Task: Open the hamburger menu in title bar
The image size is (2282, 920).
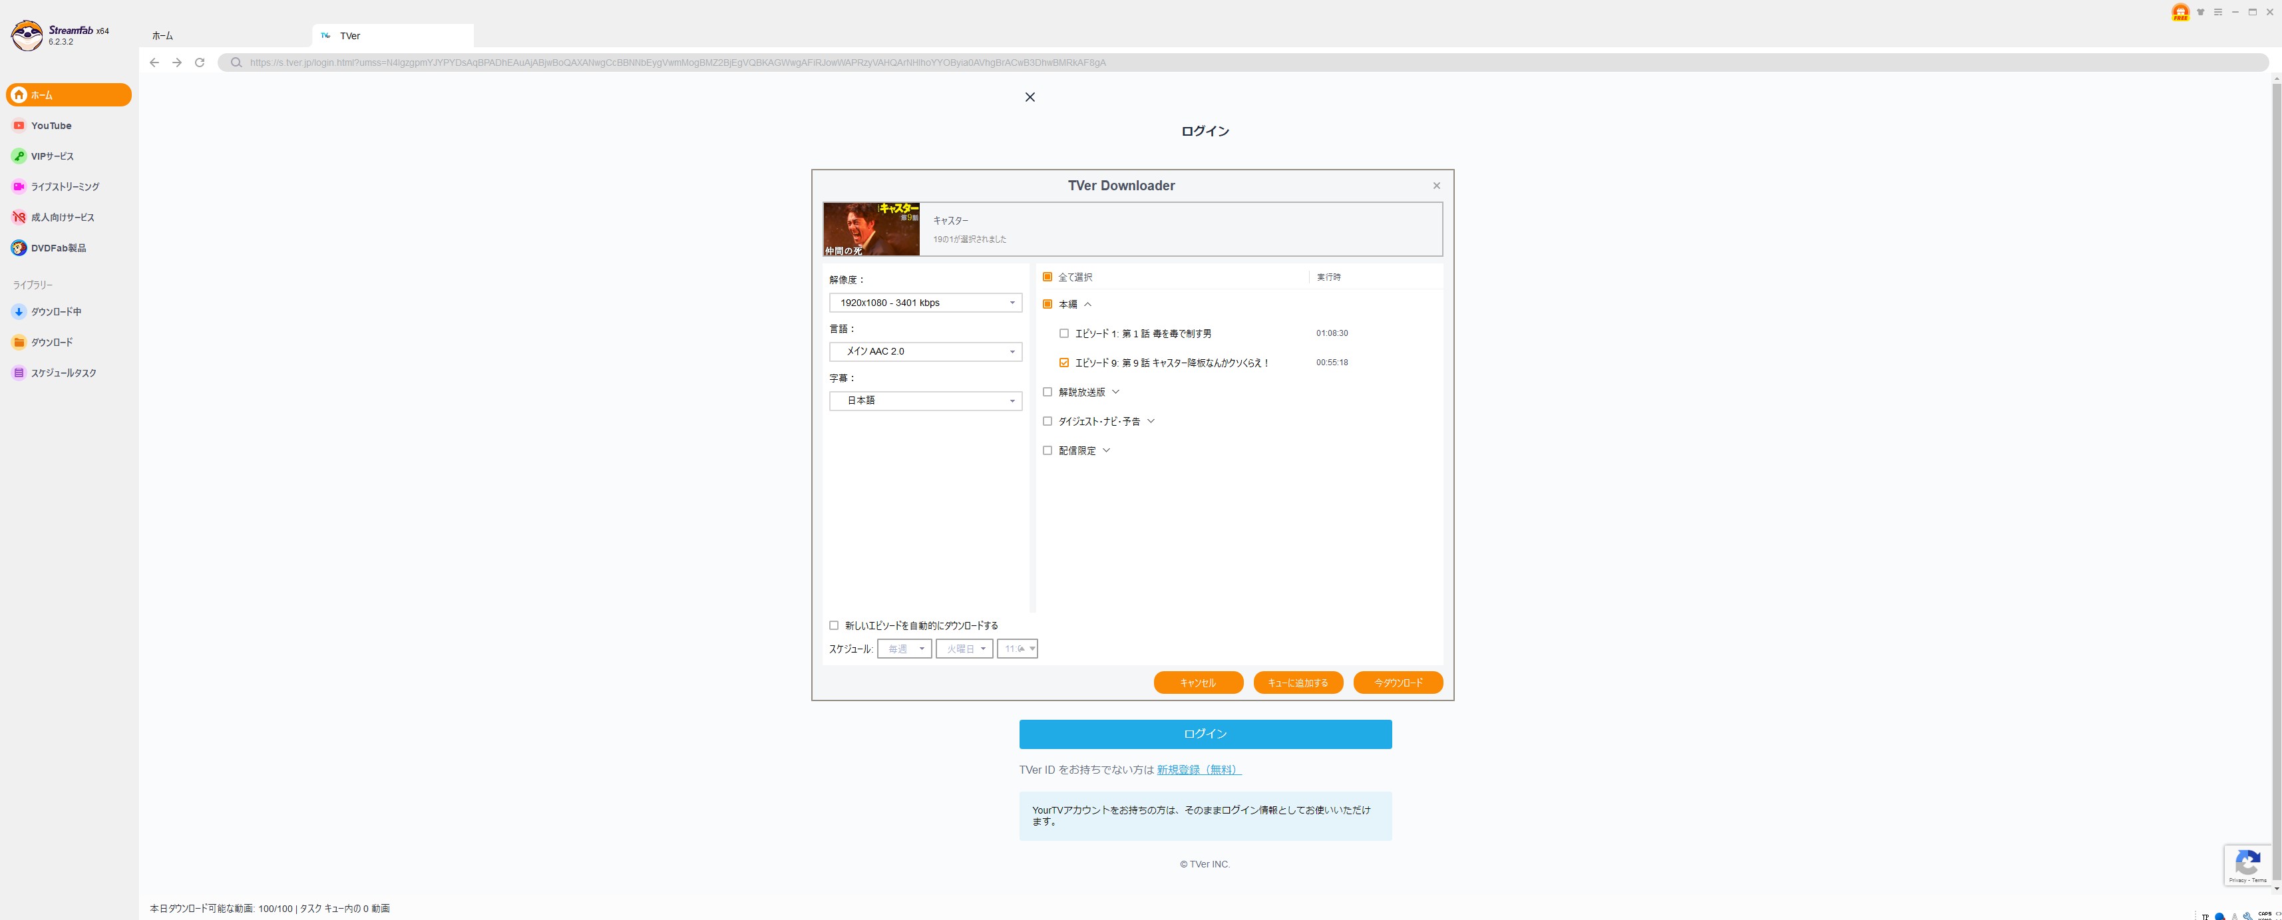Action: point(2218,13)
